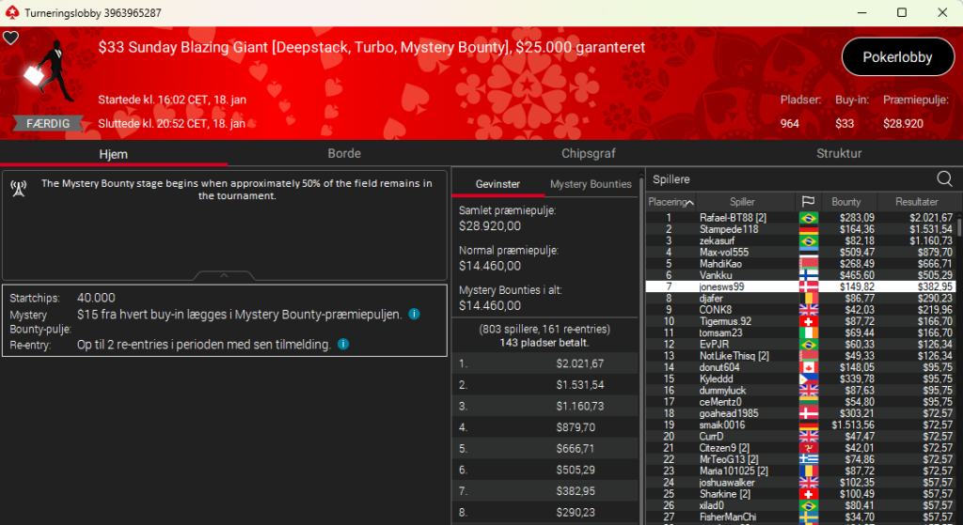Image resolution: width=963 pixels, height=525 pixels.
Task: Sort the list by Bounty column
Action: point(846,202)
